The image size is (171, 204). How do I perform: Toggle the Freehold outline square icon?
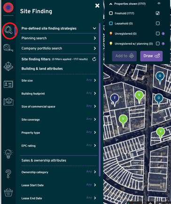111,13
